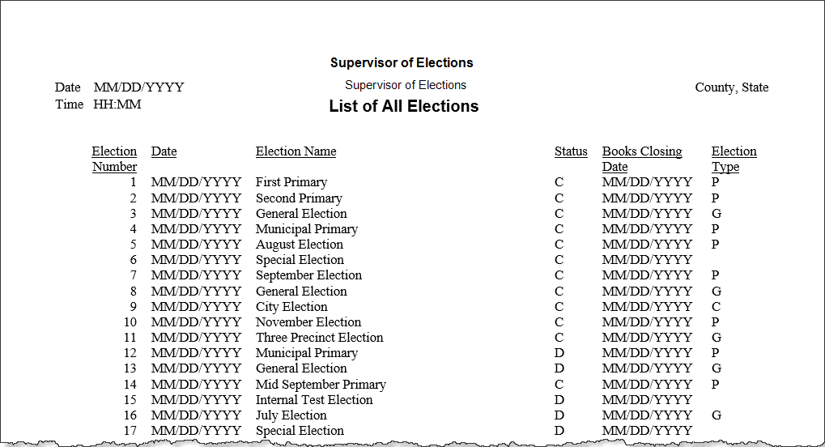825x447 pixels.
Task: Click the July Election name
Action: coord(291,415)
